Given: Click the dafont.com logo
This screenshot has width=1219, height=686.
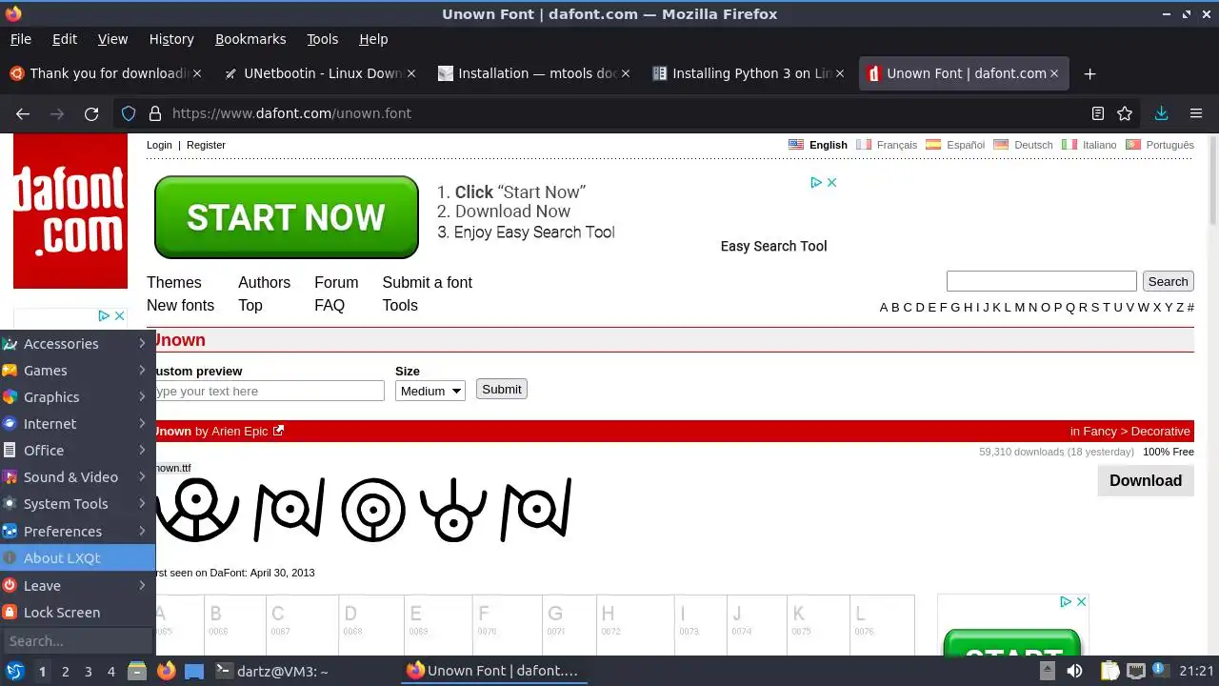Looking at the screenshot, I should pos(70,211).
